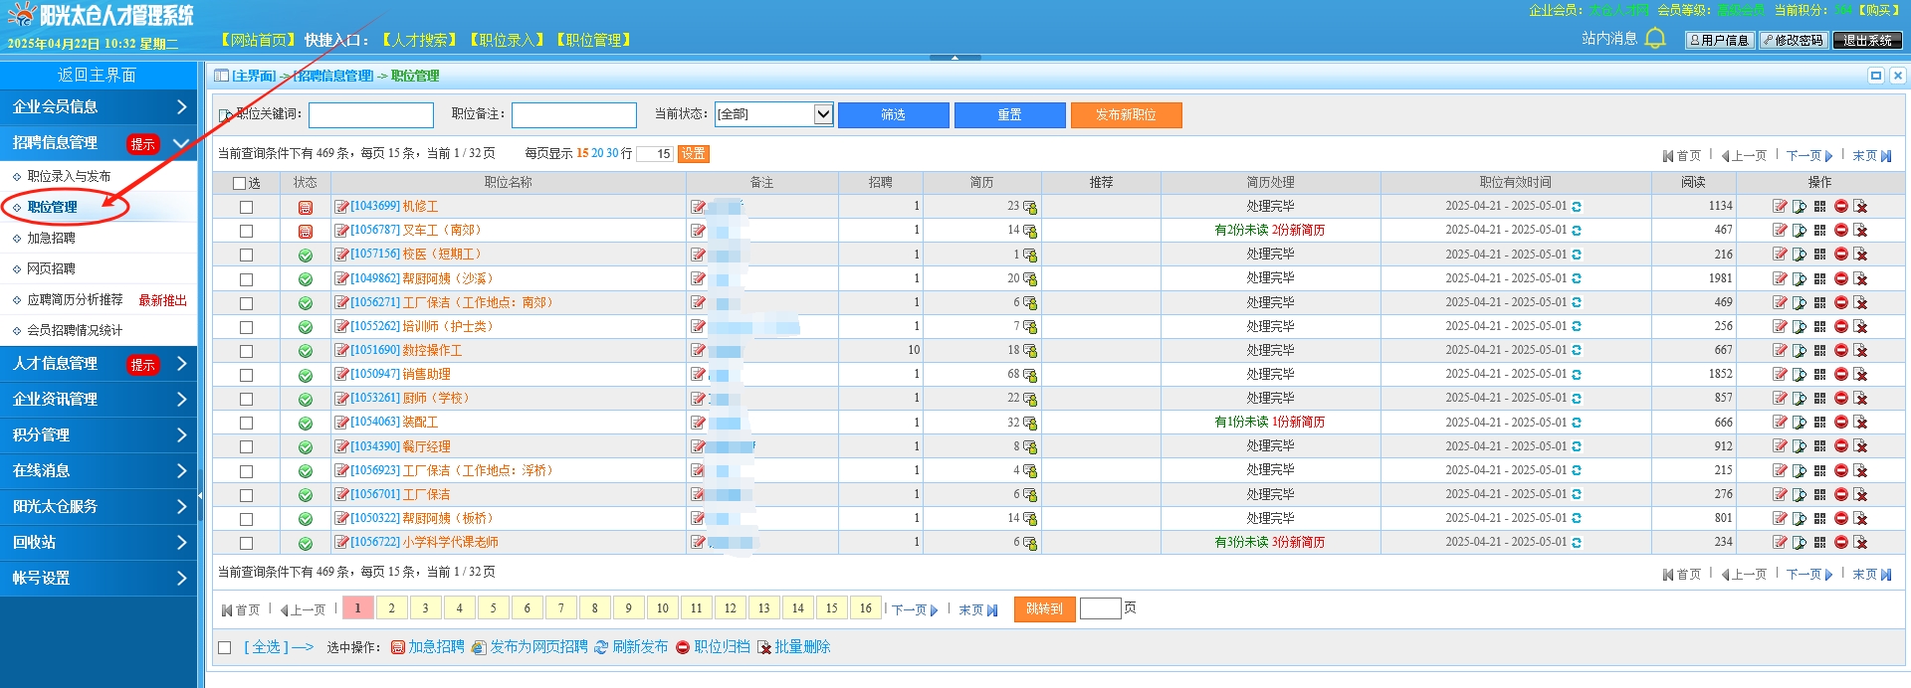
Task: Open 加急招聘 in the sidebar menu
Action: tap(51, 239)
